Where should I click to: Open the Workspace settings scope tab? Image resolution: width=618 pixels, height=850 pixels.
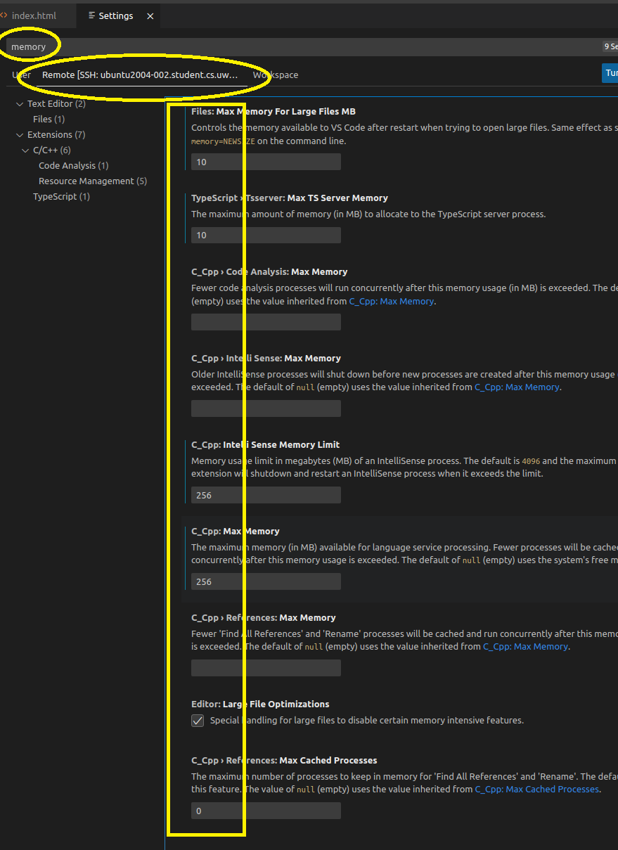pyautogui.click(x=276, y=75)
